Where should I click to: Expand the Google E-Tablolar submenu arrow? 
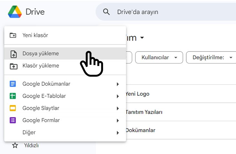[118, 96]
